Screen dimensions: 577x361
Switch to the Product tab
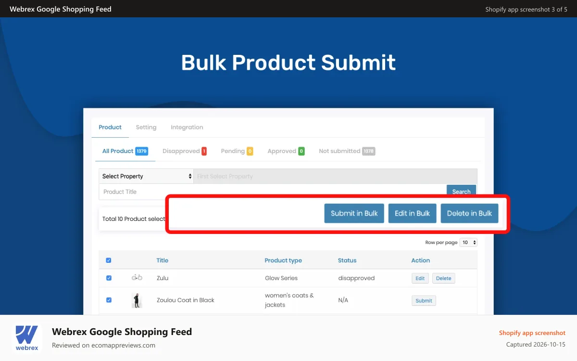(110, 127)
